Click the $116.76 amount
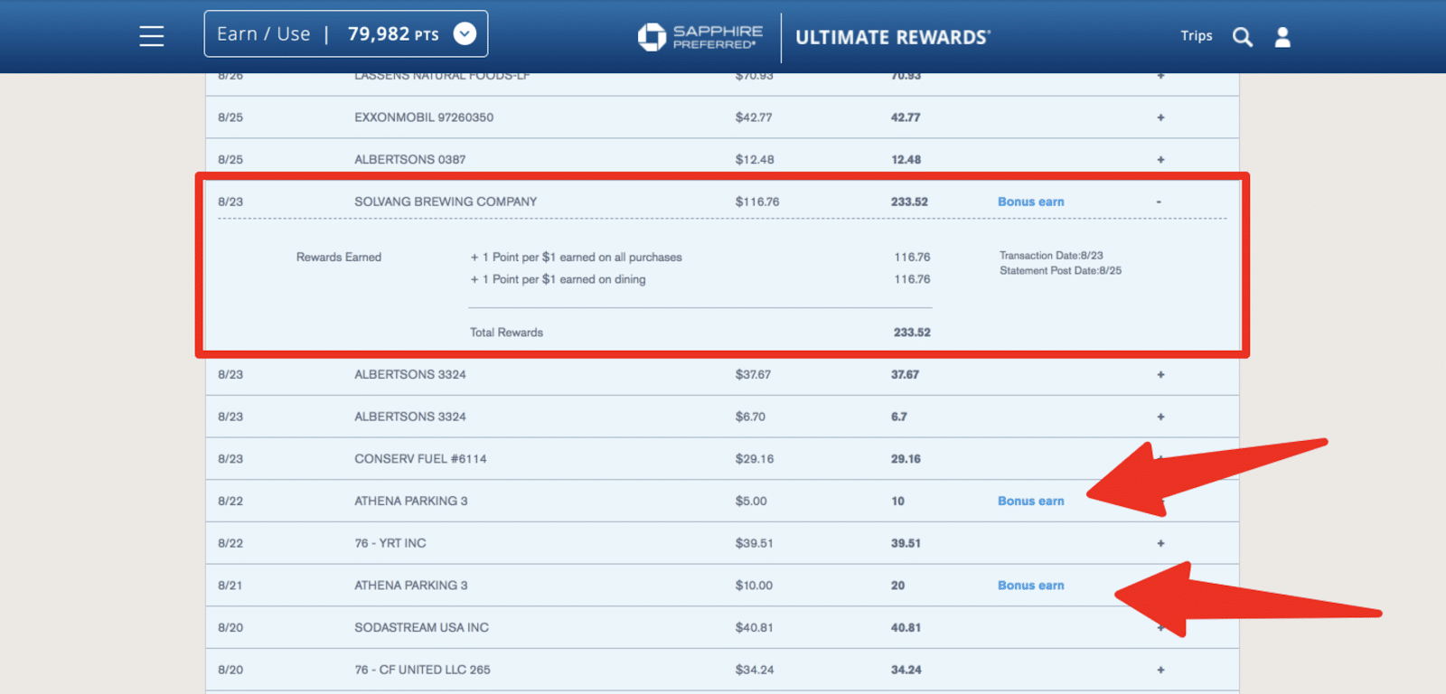This screenshot has width=1446, height=694. coord(757,202)
